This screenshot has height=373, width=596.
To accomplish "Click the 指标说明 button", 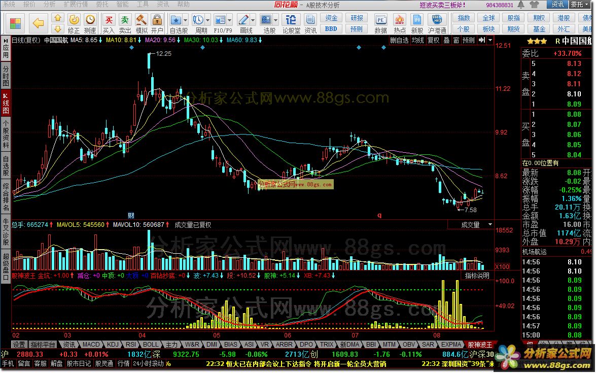I will pos(477,276).
